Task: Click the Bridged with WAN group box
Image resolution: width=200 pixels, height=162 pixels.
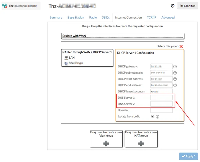Action: (x=123, y=36)
